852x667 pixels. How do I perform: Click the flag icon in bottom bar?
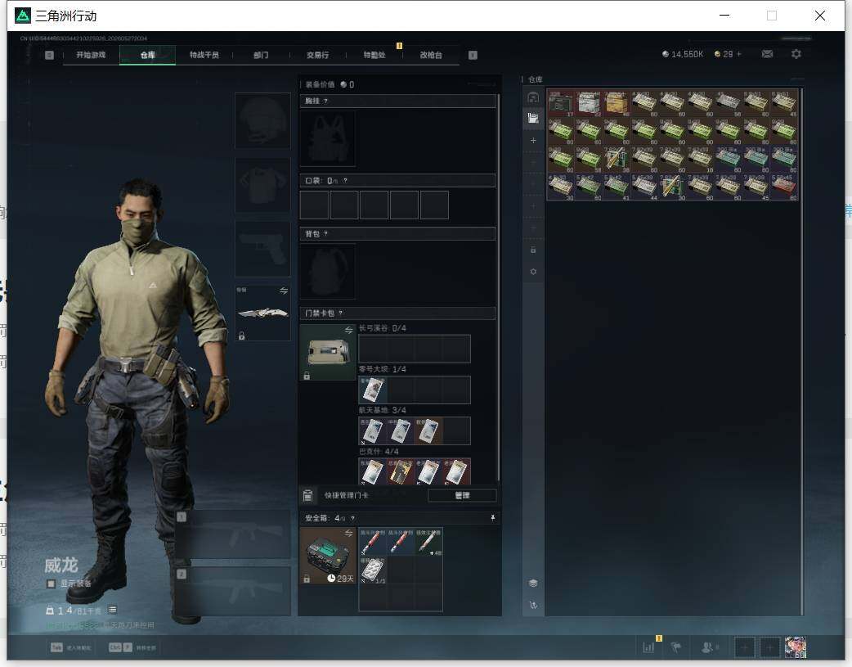point(676,647)
